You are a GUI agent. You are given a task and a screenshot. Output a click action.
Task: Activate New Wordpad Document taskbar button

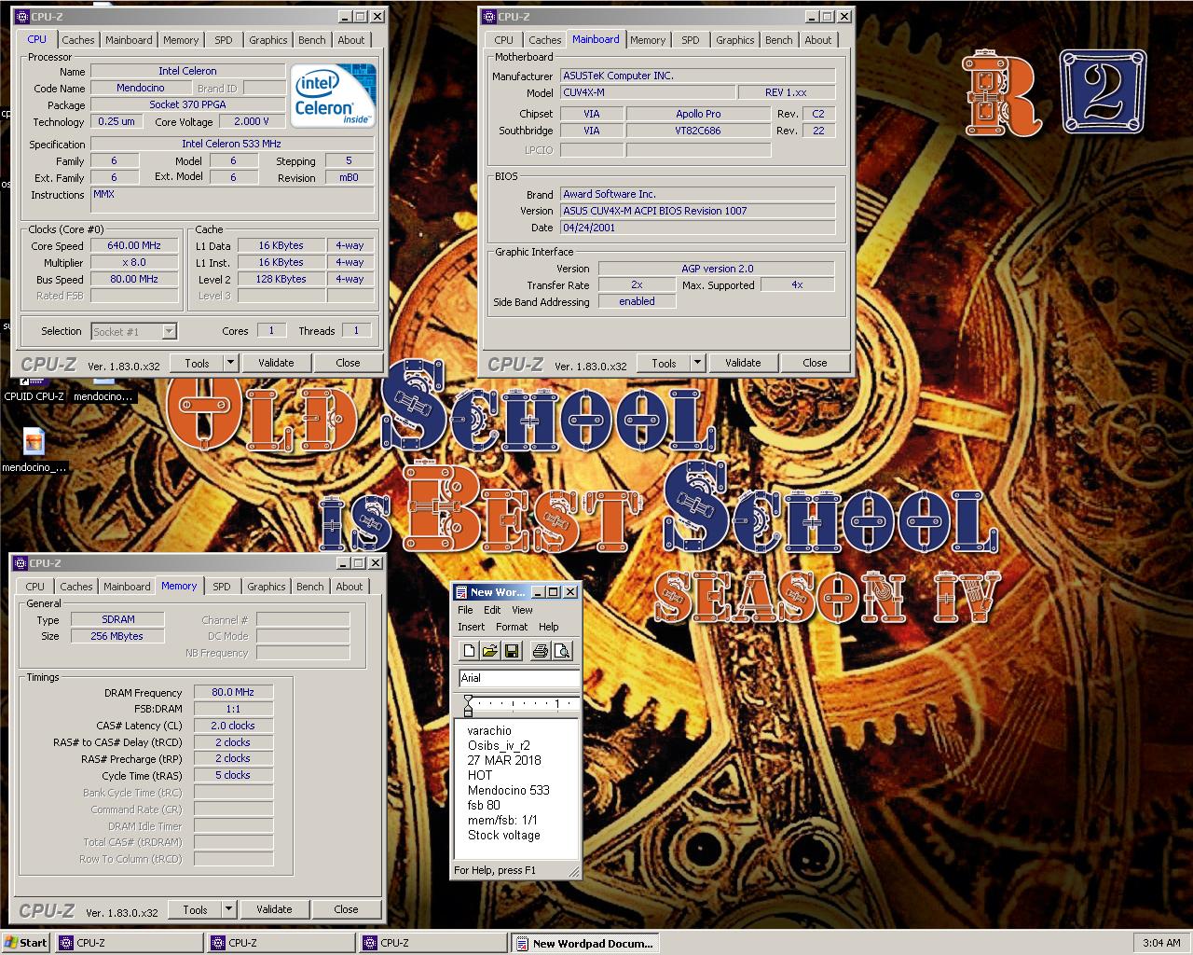tap(586, 943)
